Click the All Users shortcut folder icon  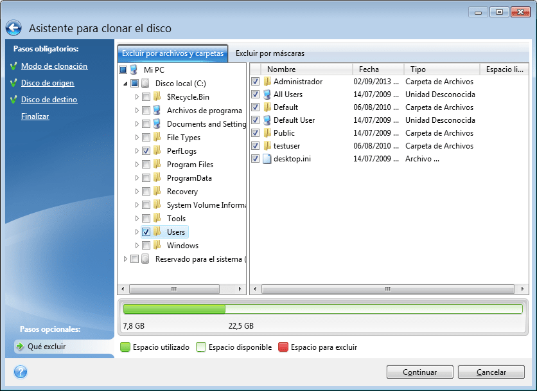[x=267, y=95]
